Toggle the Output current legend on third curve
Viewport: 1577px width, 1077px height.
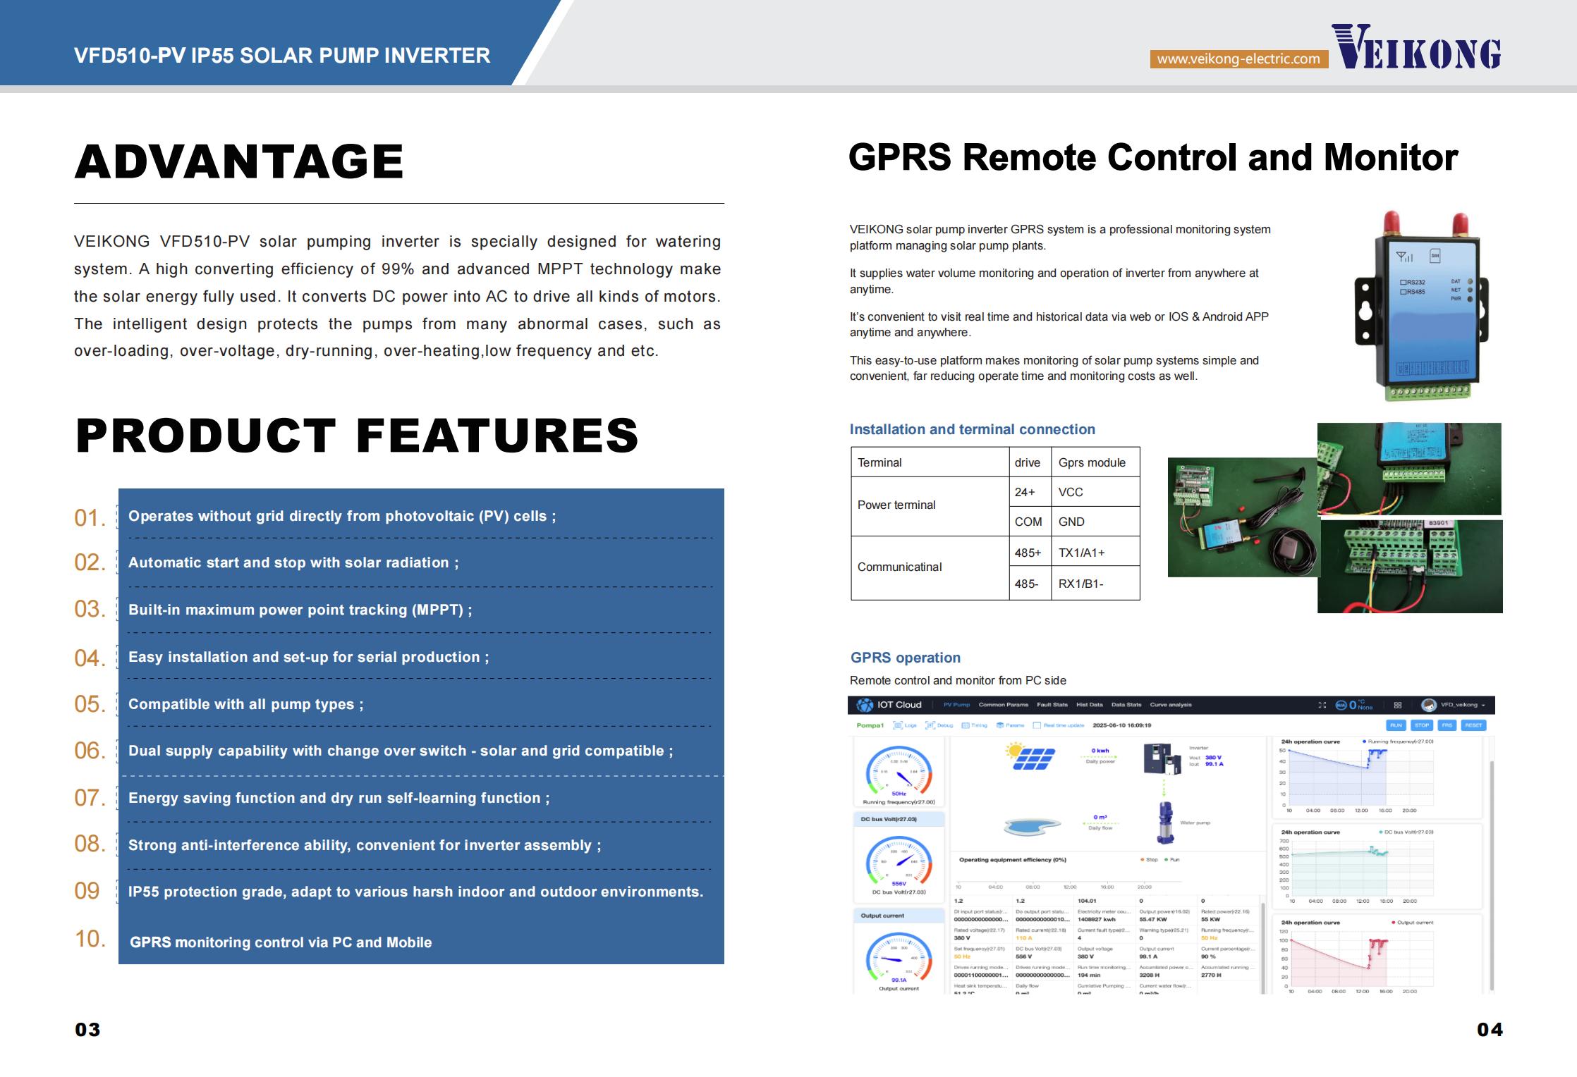click(1412, 922)
